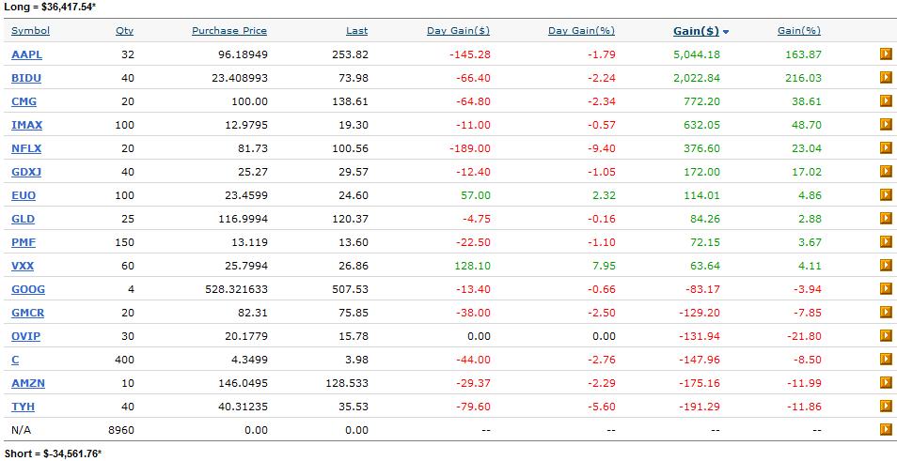Viewport: 897px width, 461px height.
Task: Select BIDU gain percent 216.03
Action: pyautogui.click(x=803, y=78)
